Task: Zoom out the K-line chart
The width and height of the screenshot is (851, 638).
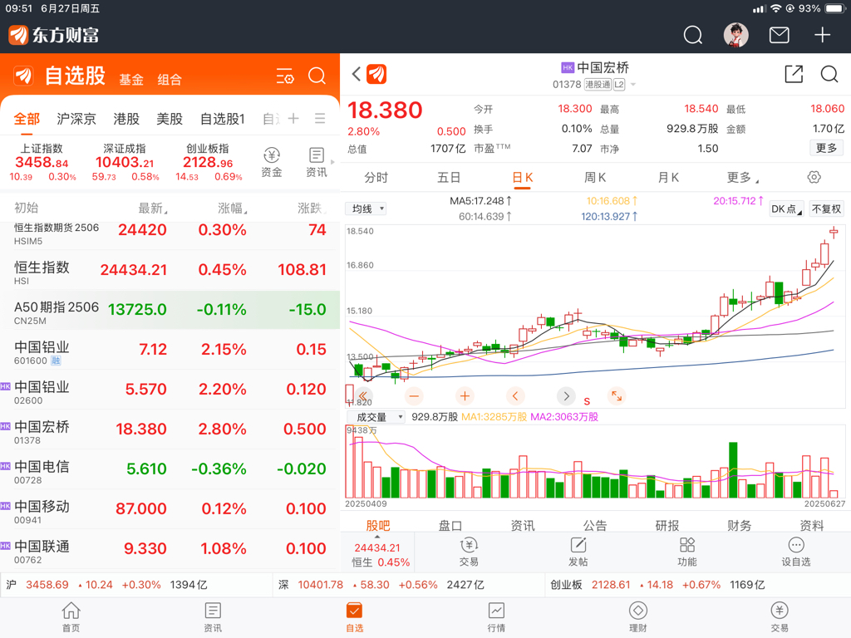Action: 414,396
